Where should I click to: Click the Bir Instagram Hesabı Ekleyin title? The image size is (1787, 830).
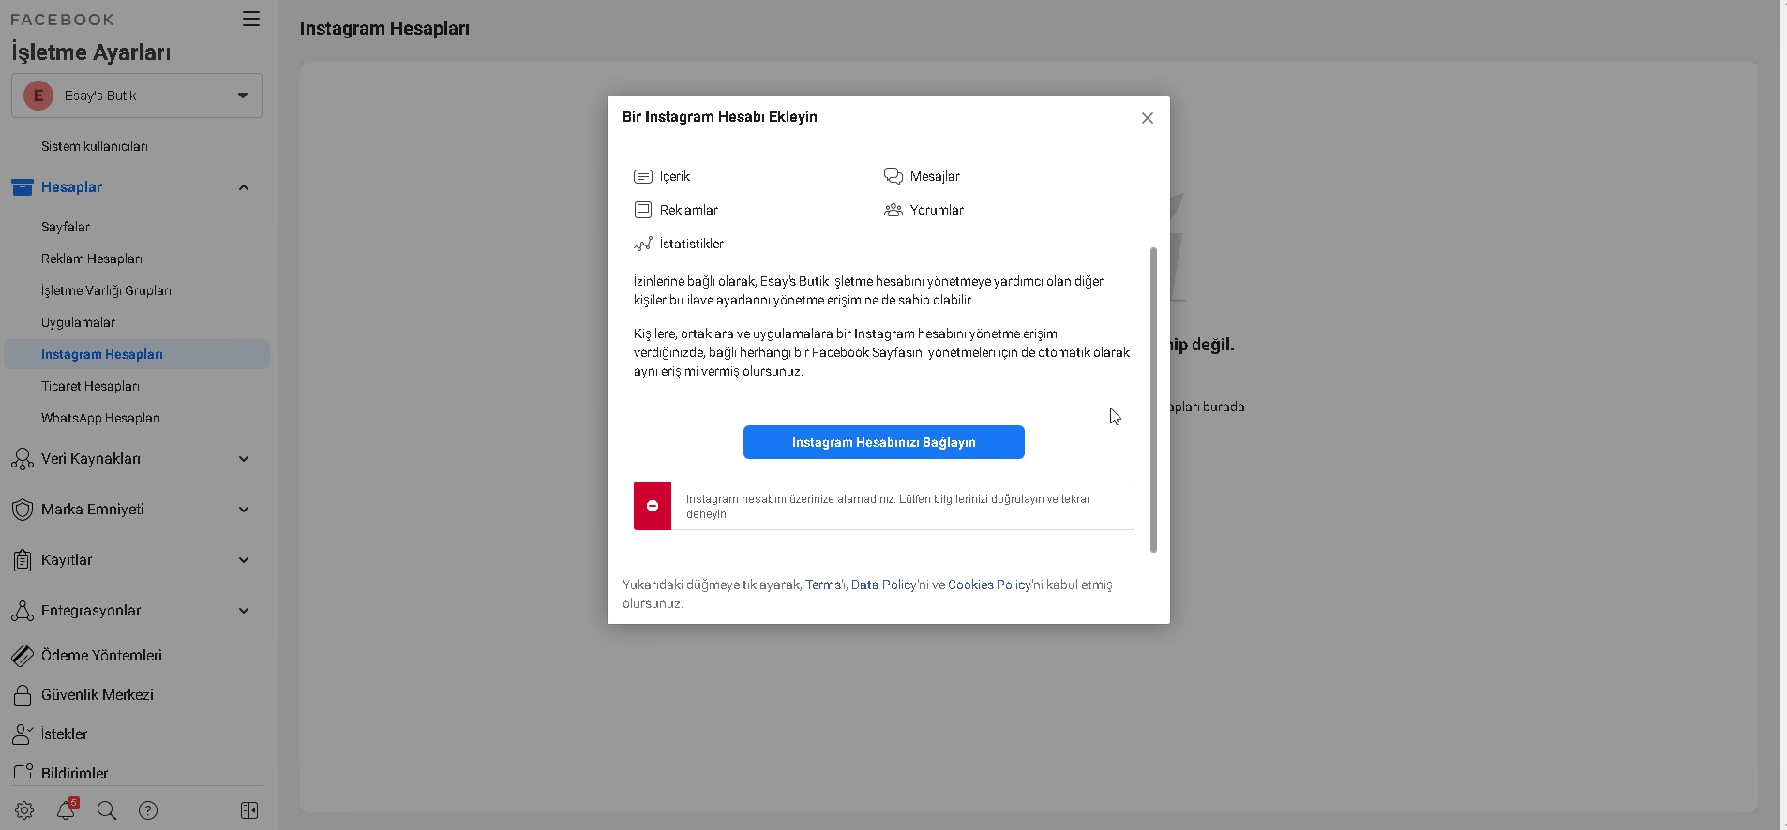(720, 117)
